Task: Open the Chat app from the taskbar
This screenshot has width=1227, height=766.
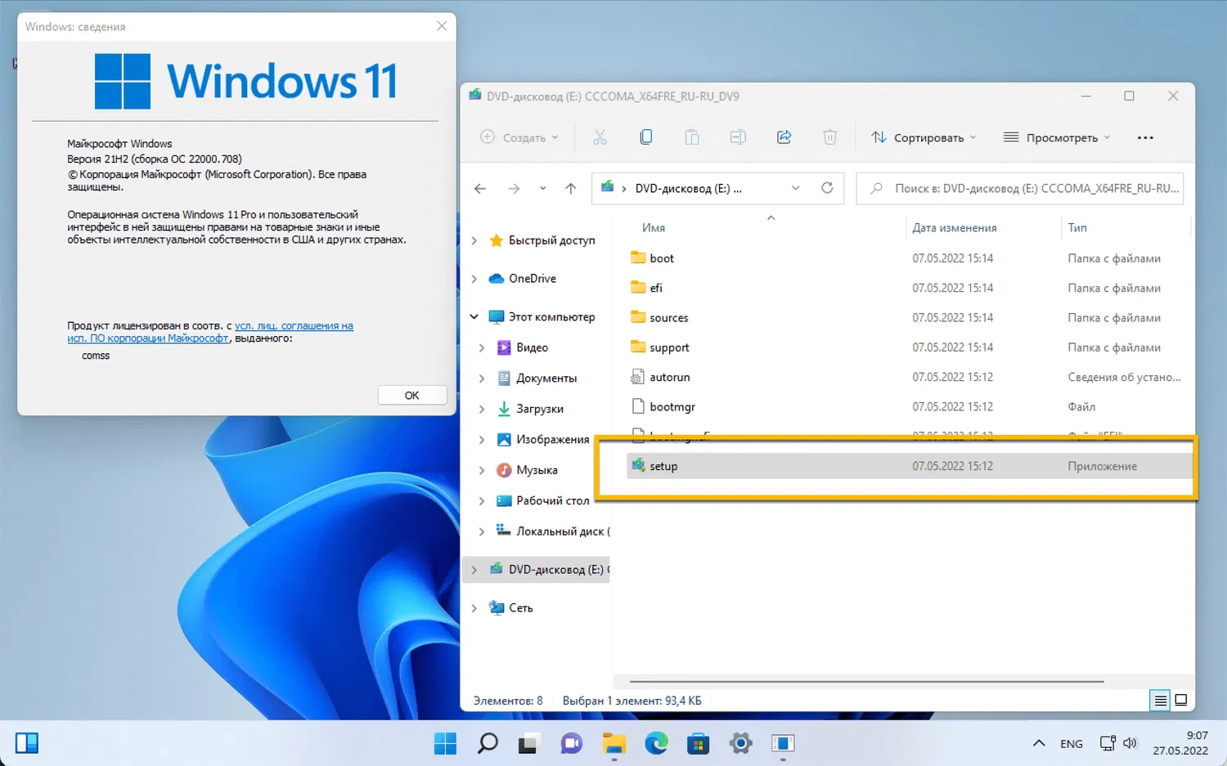Action: (x=571, y=743)
